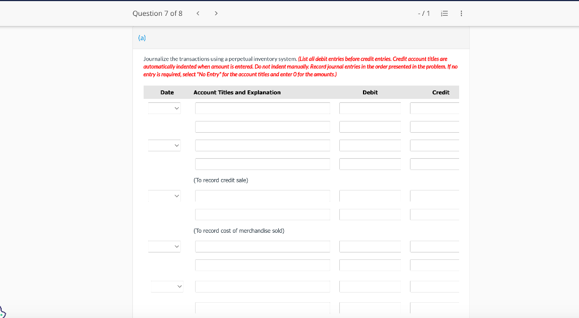Screen dimensions: 579x318
Task: Click second-row Account Titles input field
Action: click(262, 127)
